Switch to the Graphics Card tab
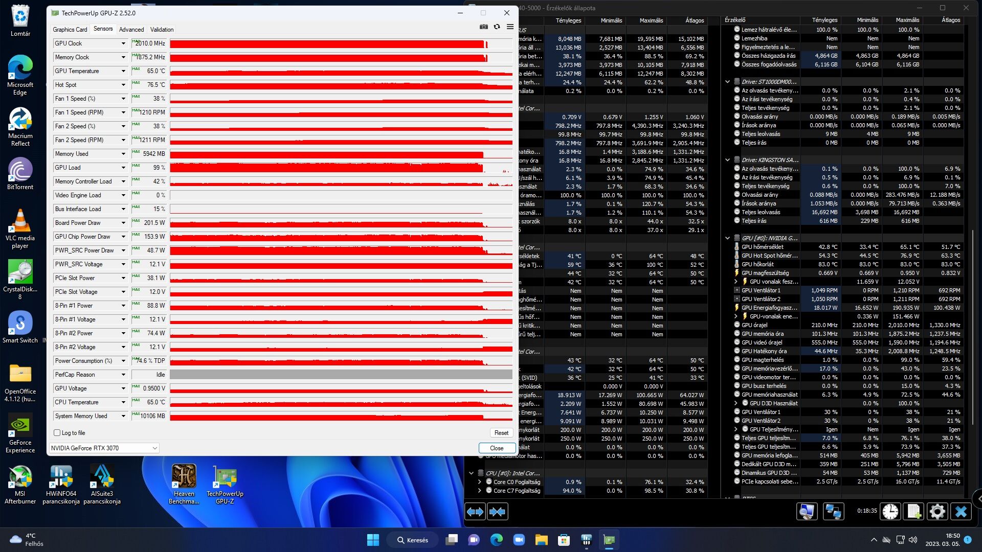Image resolution: width=982 pixels, height=552 pixels. coord(70,30)
